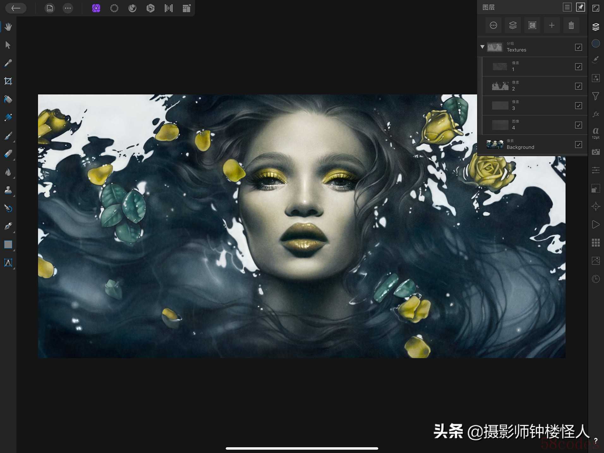Add a new layer with plus button
Image resolution: width=604 pixels, height=453 pixels.
point(552,25)
